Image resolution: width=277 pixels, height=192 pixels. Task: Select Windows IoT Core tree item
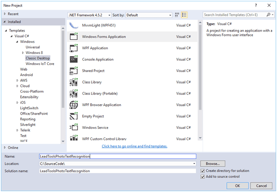click(40, 64)
